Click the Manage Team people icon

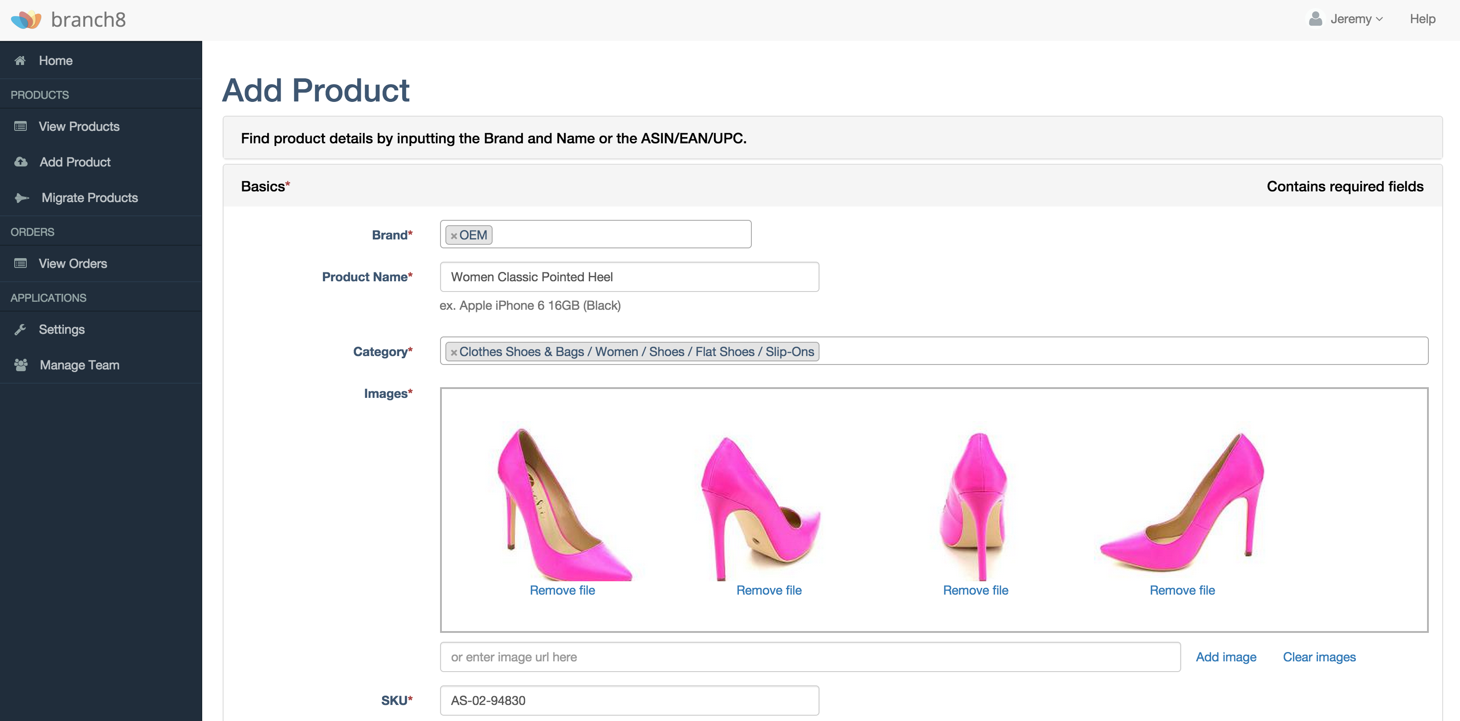pos(21,365)
